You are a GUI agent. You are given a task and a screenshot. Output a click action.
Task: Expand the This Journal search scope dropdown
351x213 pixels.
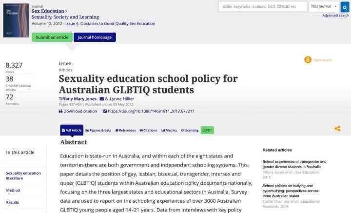coord(324,6)
